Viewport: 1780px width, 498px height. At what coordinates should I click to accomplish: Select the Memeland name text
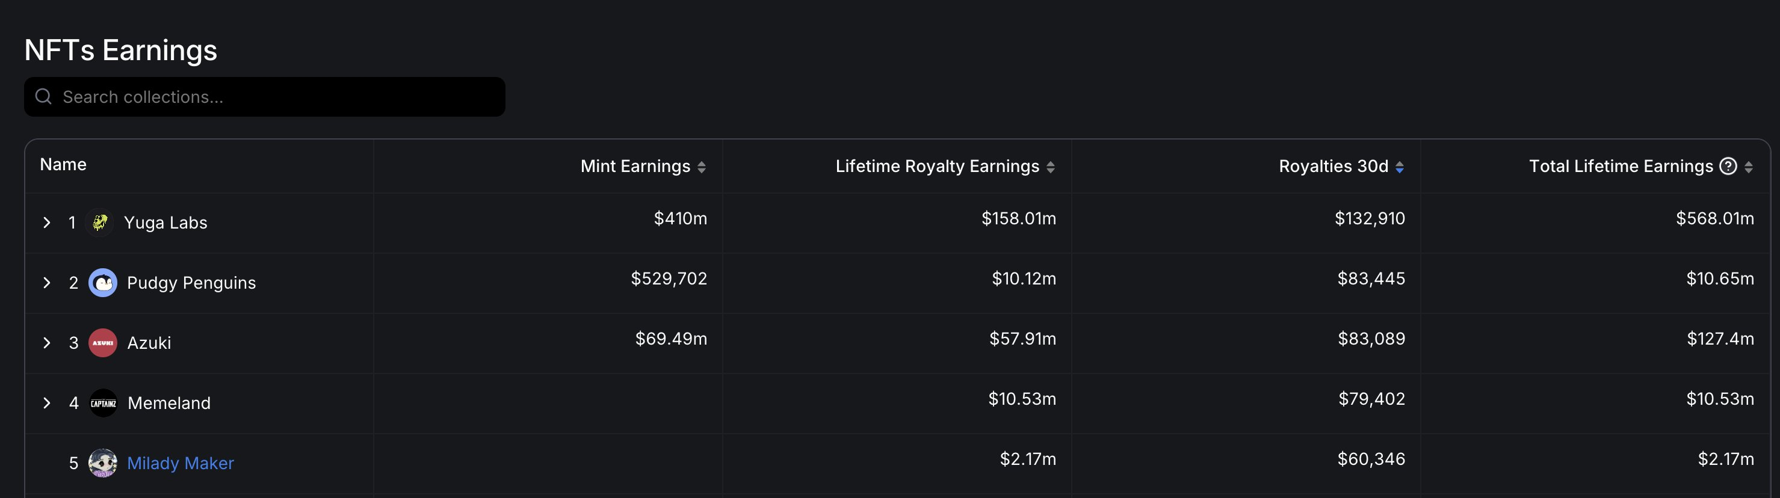click(169, 403)
